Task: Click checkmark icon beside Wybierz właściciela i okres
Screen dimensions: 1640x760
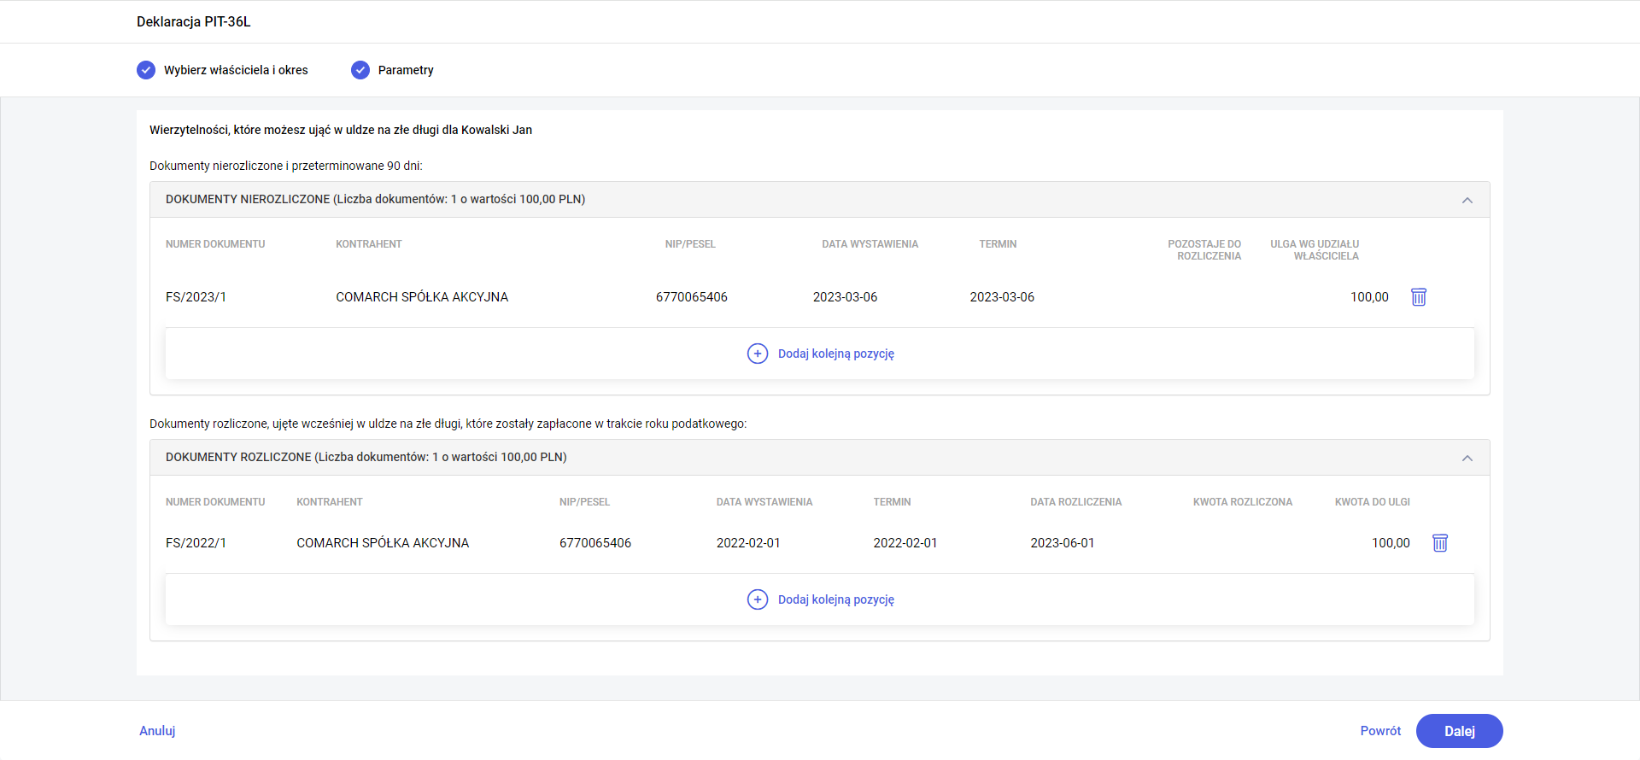Action: (x=146, y=70)
